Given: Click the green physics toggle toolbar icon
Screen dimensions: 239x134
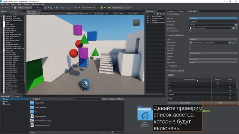Looking at the screenshot, I should click(102, 7).
